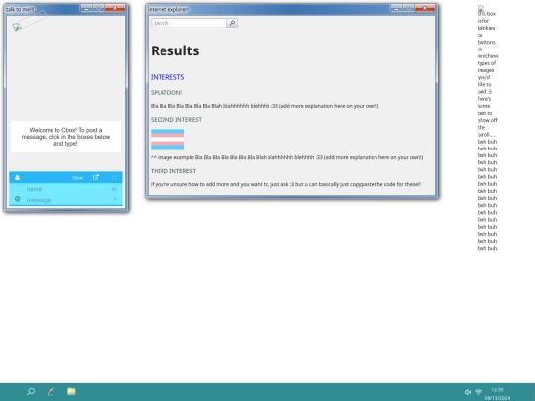Toggle the Cbox sound icon beside name field
Viewport: 535px width, 401px height.
click(114, 189)
